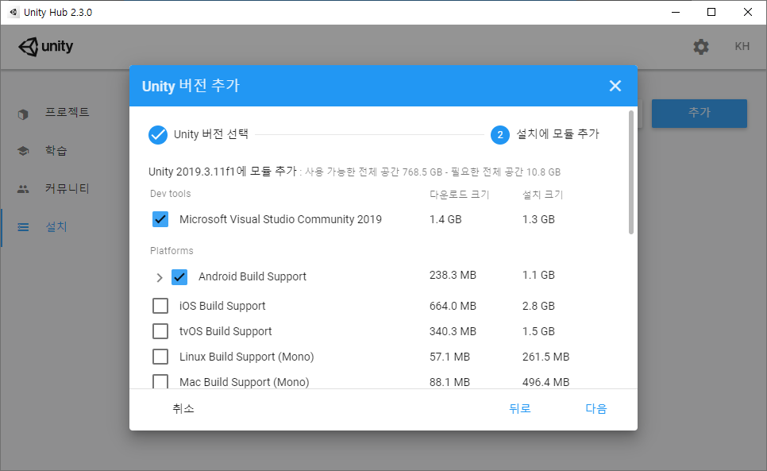Click the 238.3 MB download size
This screenshot has width=767, height=471.
point(453,276)
